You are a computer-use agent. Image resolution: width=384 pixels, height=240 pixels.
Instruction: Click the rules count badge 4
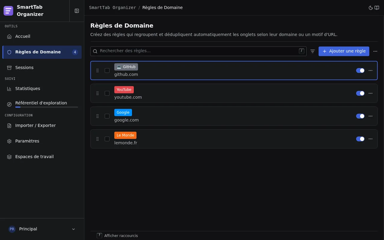click(x=75, y=52)
